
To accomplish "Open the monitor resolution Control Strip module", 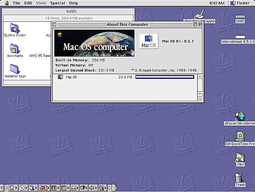I will 65,188.
